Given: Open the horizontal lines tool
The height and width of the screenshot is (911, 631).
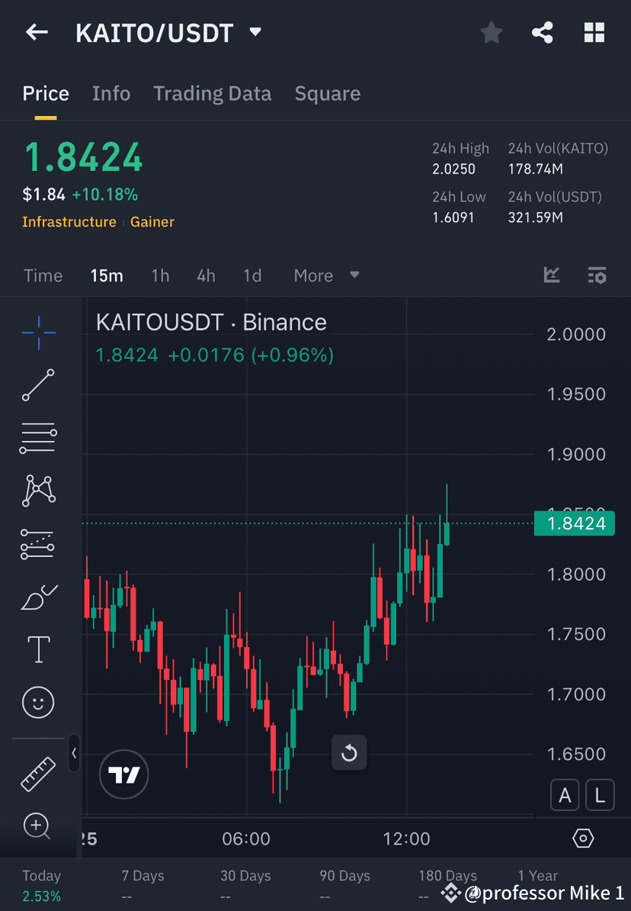Looking at the screenshot, I should (38, 438).
